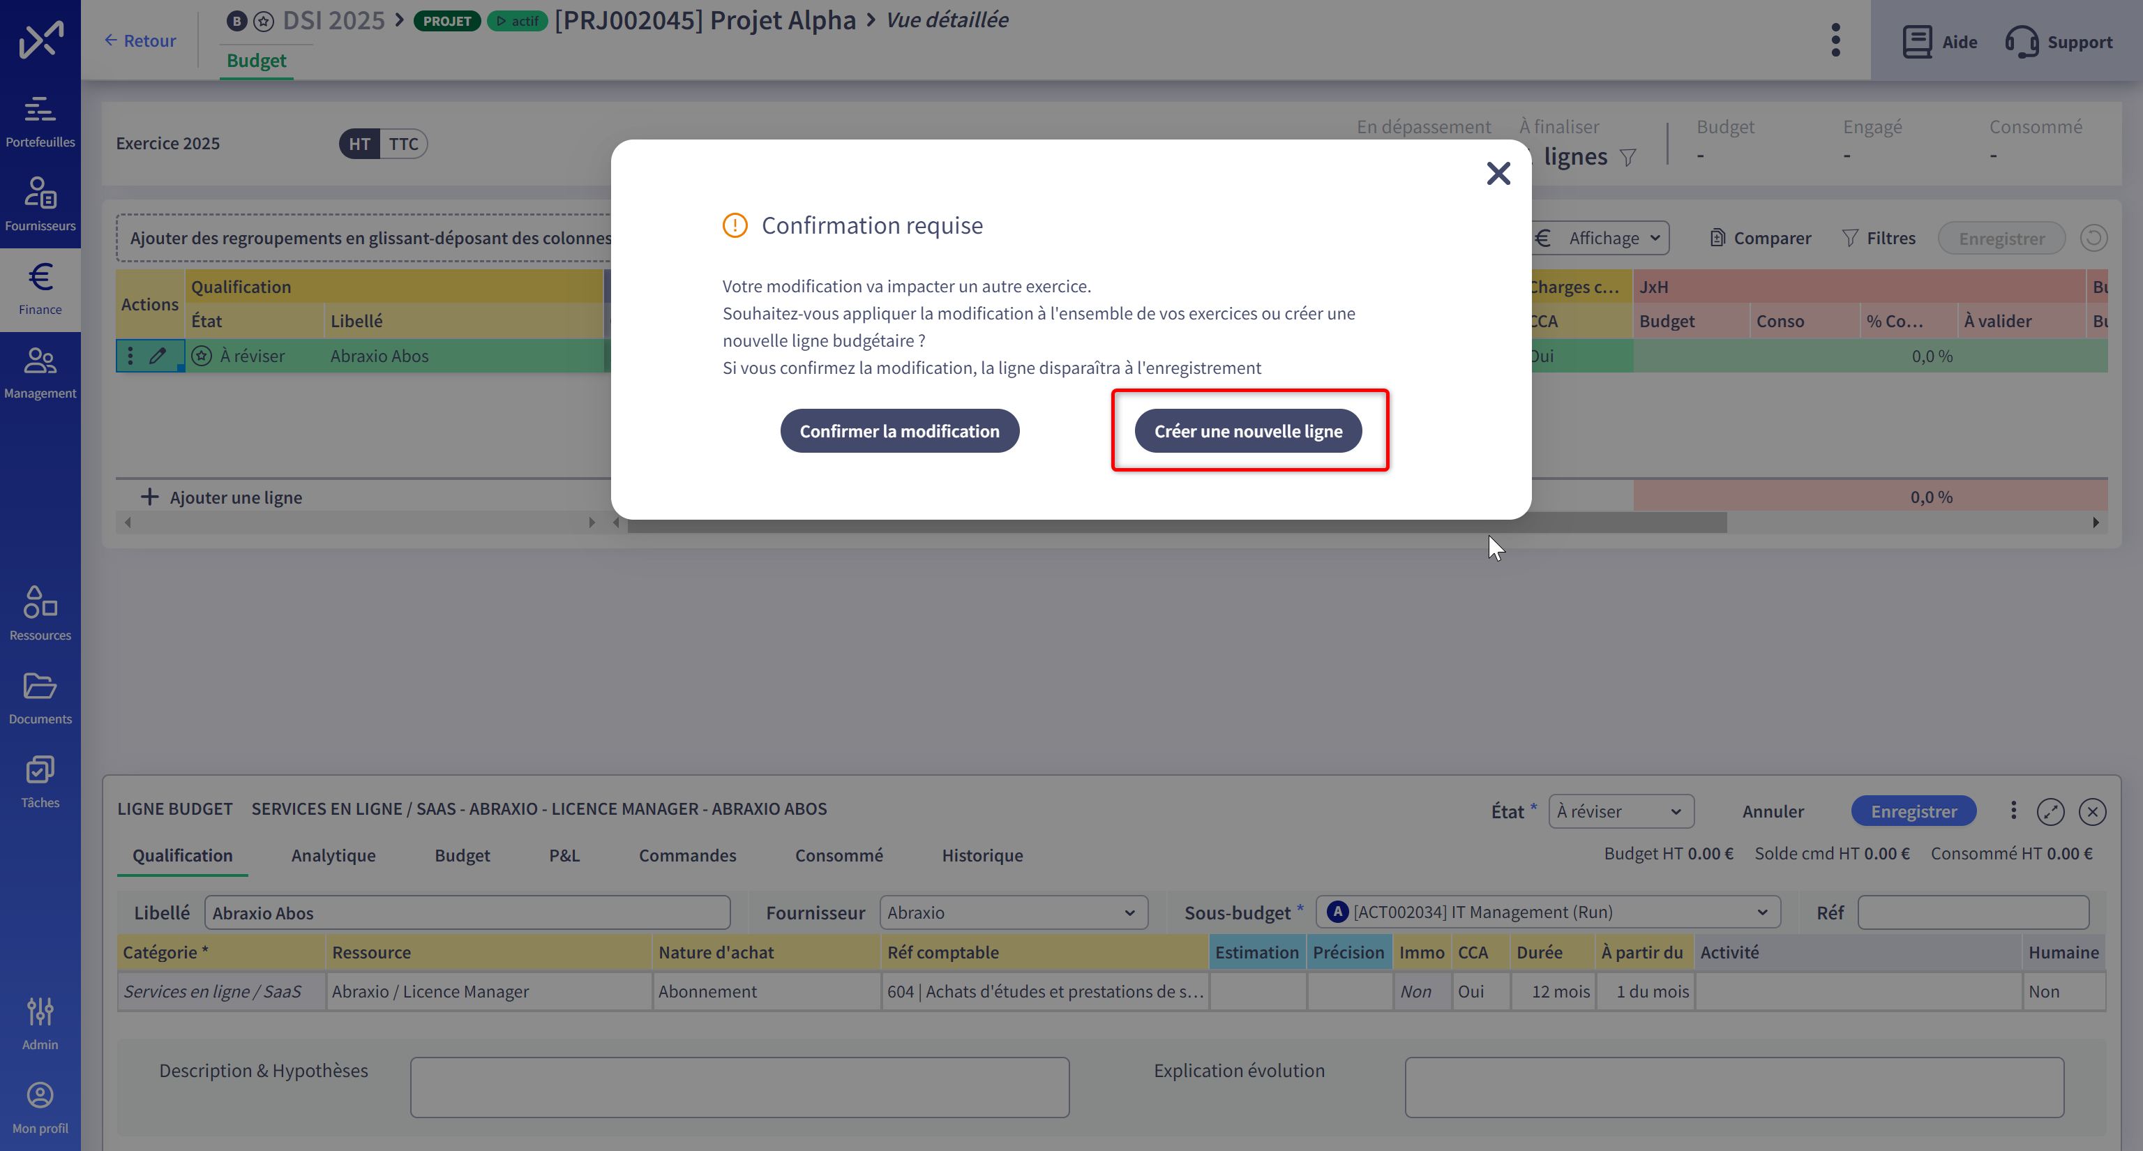This screenshot has height=1151, width=2143.
Task: Click the refresh icon next to Enregistrer
Action: pos(2093,238)
